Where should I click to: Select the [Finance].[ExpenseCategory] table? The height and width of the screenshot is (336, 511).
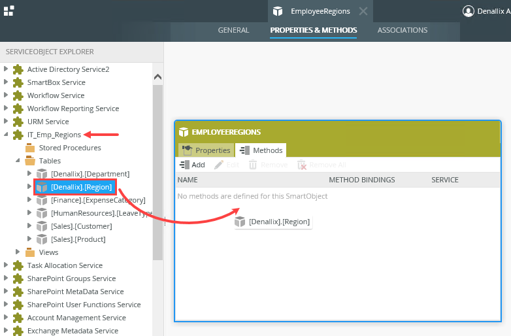point(98,200)
